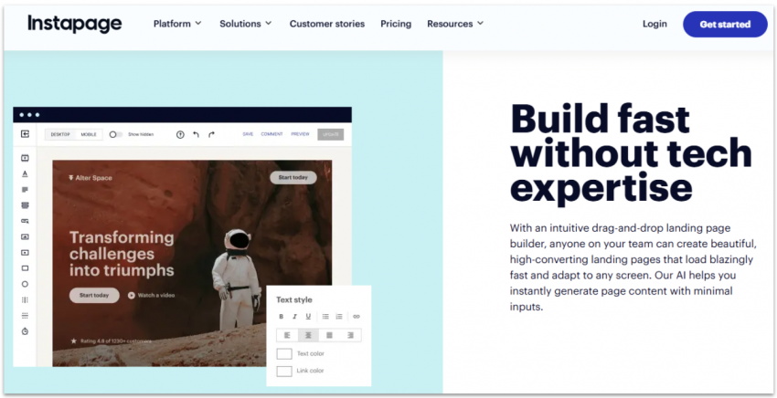Open the Pricing page
The width and height of the screenshot is (777, 398).
point(396,24)
